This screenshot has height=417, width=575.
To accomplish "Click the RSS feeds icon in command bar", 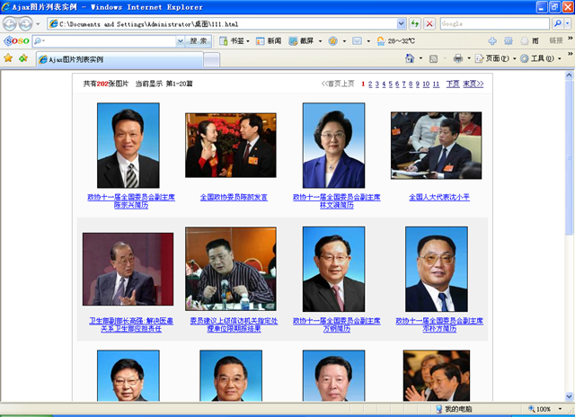I will click(433, 58).
